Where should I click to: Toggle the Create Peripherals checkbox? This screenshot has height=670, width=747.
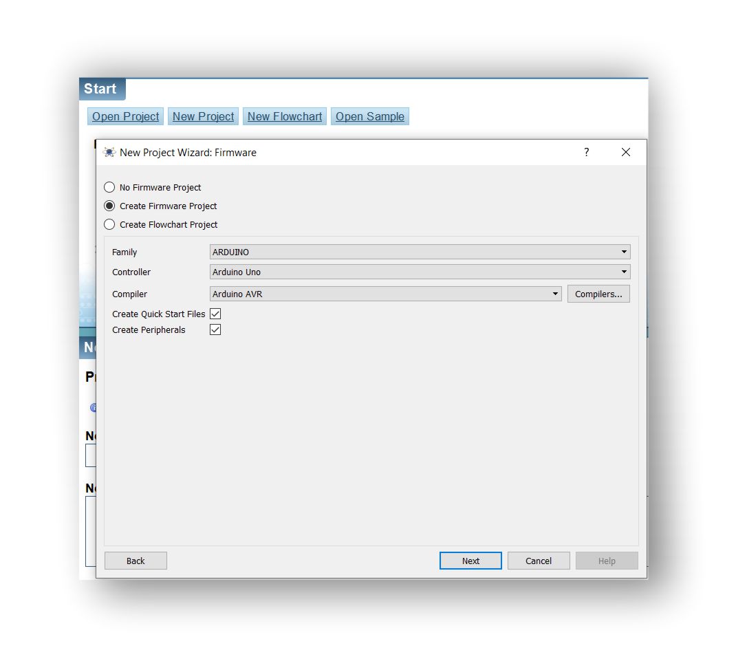coord(215,329)
